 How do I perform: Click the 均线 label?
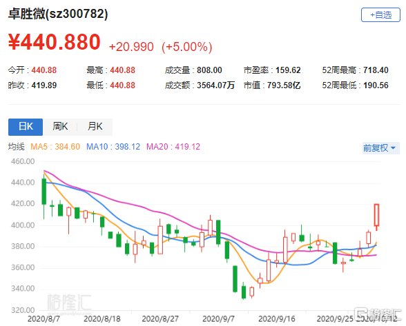pyautogui.click(x=17, y=147)
